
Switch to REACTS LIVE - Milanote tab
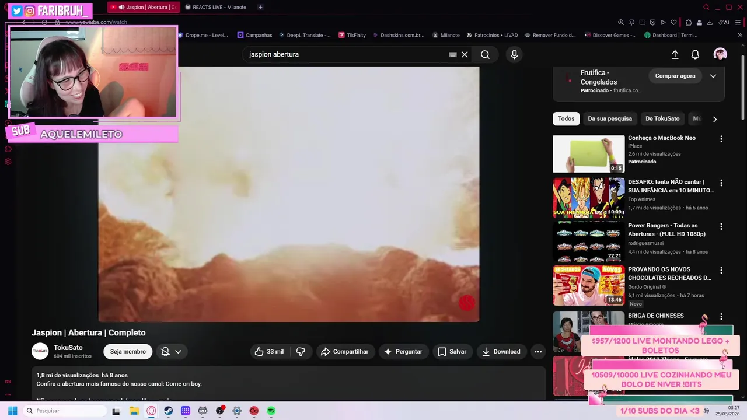(217, 7)
